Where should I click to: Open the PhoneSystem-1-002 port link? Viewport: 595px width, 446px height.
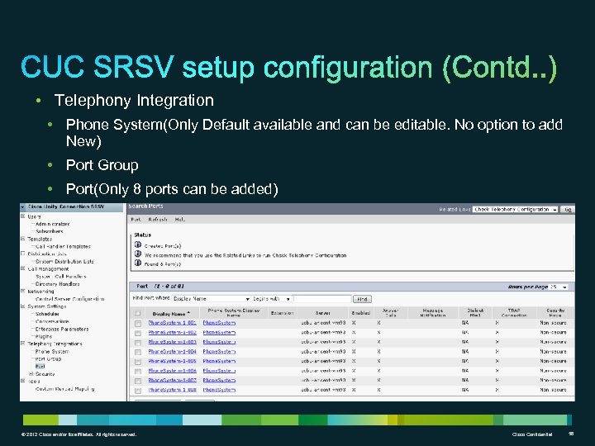(172, 332)
